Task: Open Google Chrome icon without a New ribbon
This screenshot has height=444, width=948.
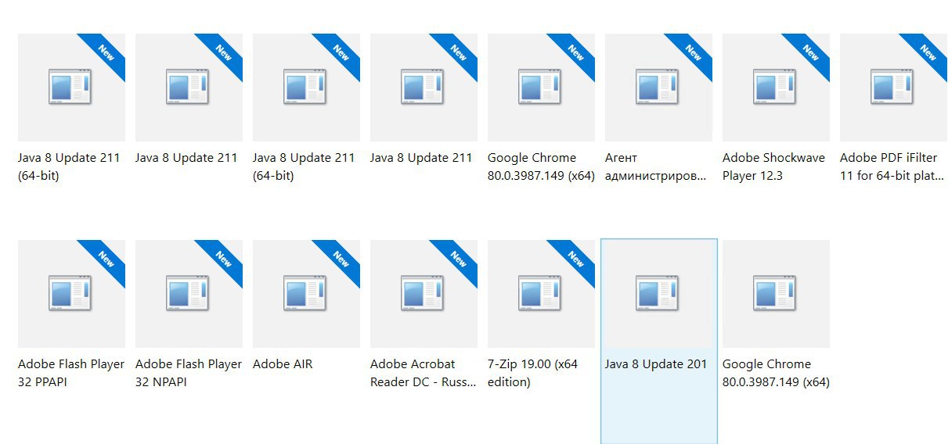Action: [x=776, y=294]
